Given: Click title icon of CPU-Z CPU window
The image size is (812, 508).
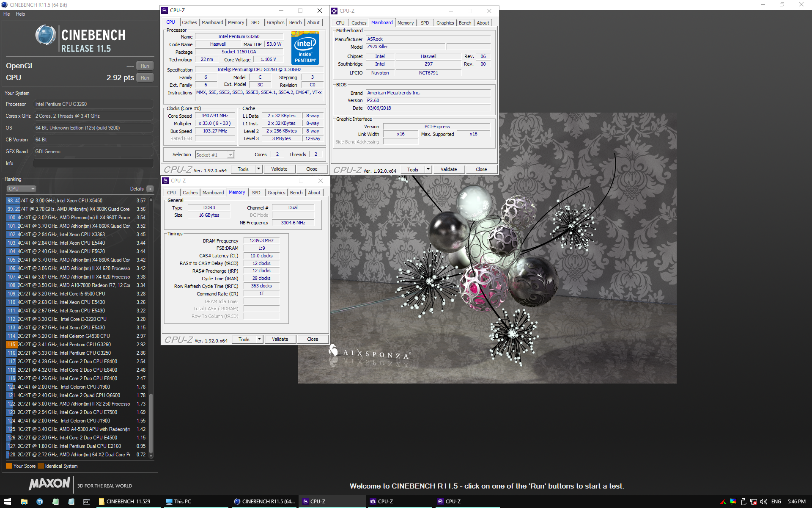Looking at the screenshot, I should click(x=165, y=11).
